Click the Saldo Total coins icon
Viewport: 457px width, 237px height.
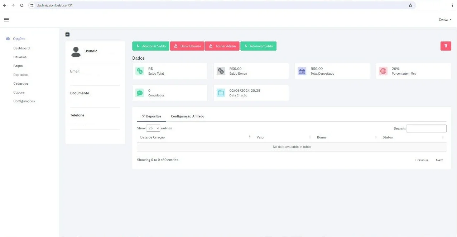pyautogui.click(x=140, y=71)
